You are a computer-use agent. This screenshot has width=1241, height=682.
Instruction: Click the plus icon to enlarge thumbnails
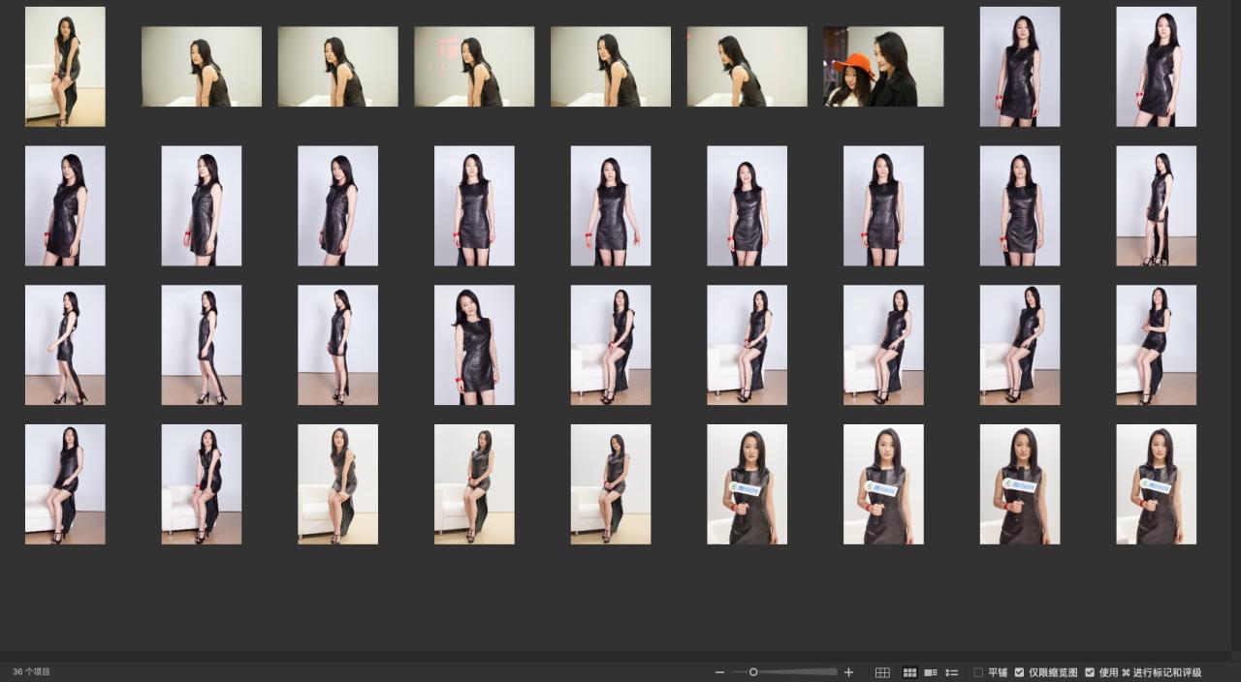click(x=848, y=672)
